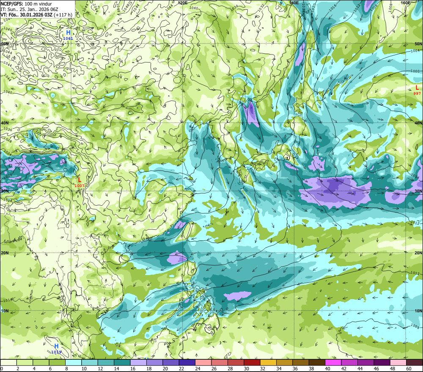This screenshot has height=372, width=423.
Task: Pick the light cyan 8–10 legend swatch
Action: tap(73, 362)
